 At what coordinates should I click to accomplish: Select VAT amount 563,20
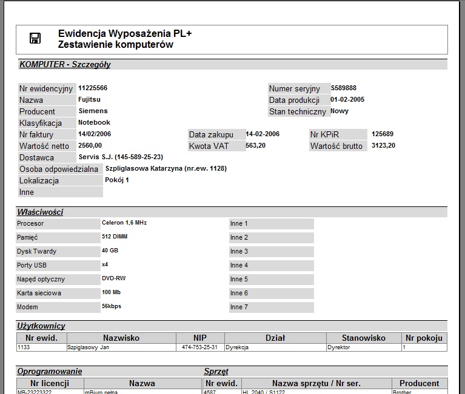click(256, 145)
